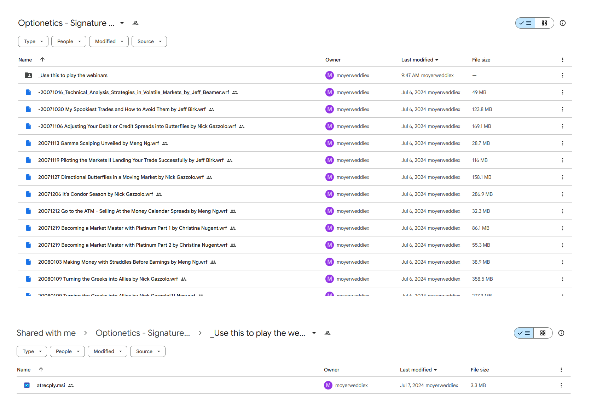Viewport: 597px width, 410px height.
Task: Select atrecply.msi file name
Action: (x=51, y=385)
